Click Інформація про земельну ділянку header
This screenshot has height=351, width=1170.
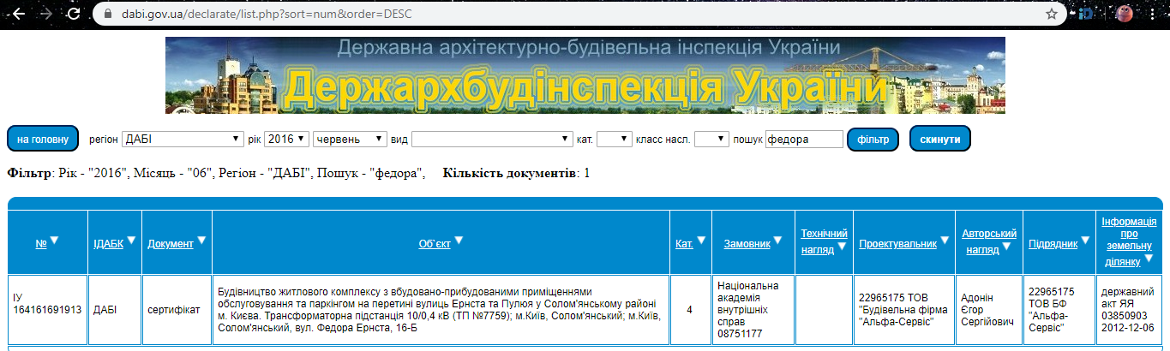1129,241
